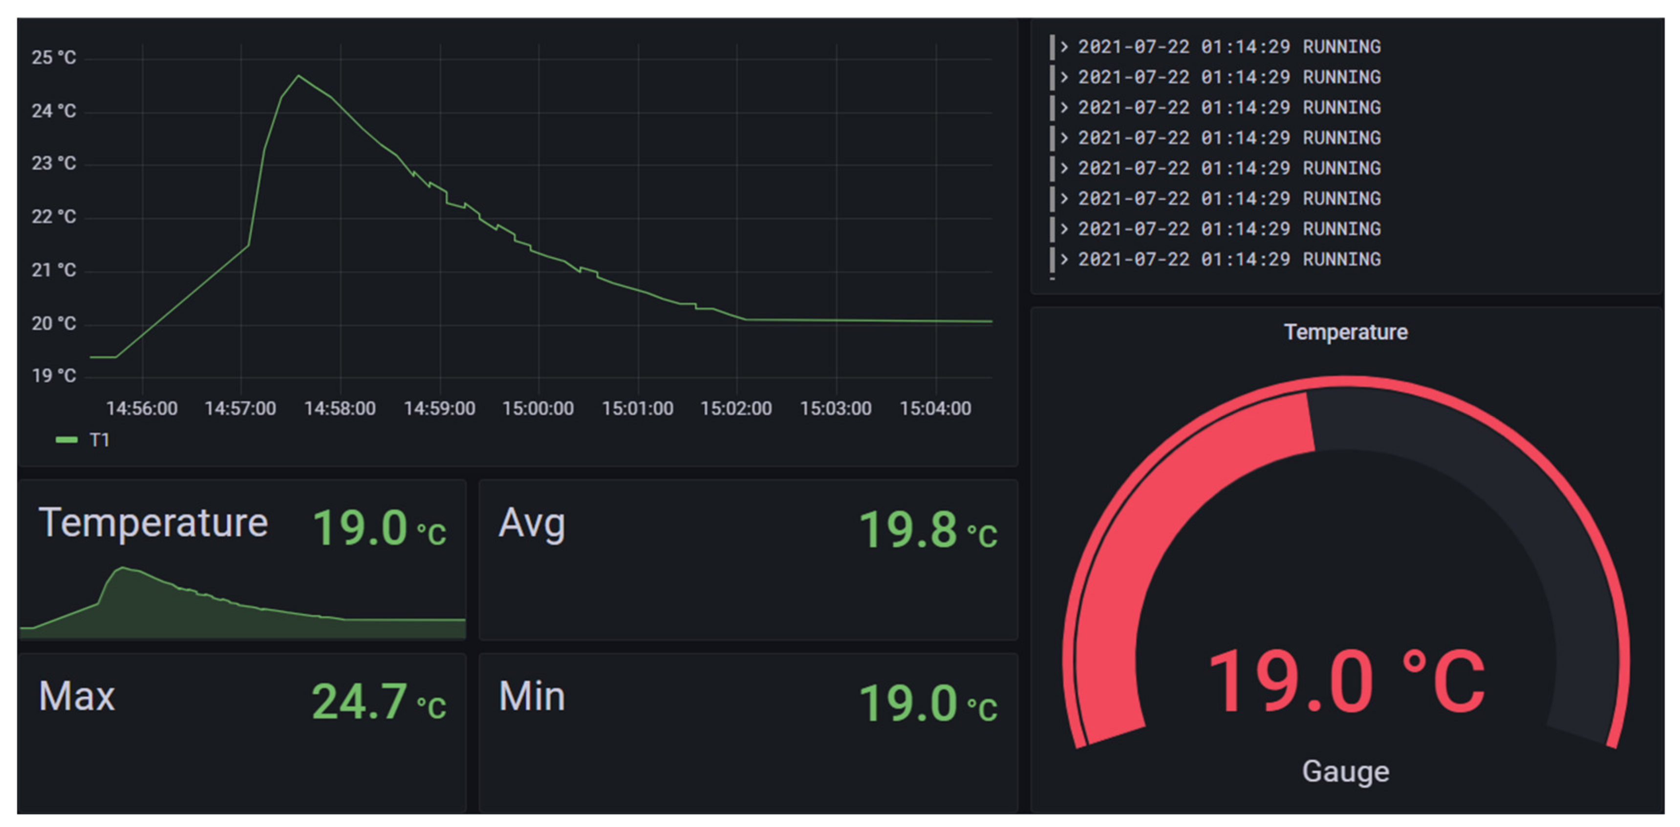
Task: Click the 25 °C y-axis label
Action: 53,57
